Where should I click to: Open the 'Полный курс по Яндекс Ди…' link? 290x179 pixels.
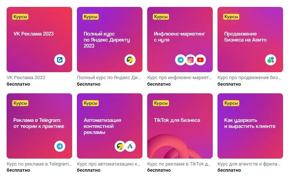click(109, 78)
